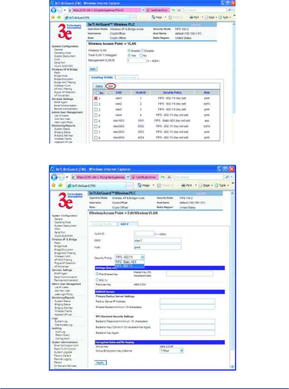Click into the Management VLAN ID field
289x389 pixels.
[x=136, y=61]
